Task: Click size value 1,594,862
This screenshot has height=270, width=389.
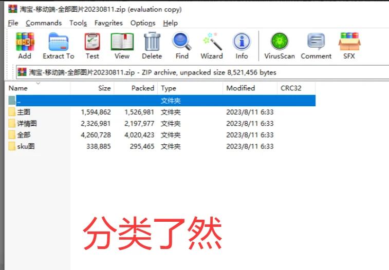Action: pos(96,112)
